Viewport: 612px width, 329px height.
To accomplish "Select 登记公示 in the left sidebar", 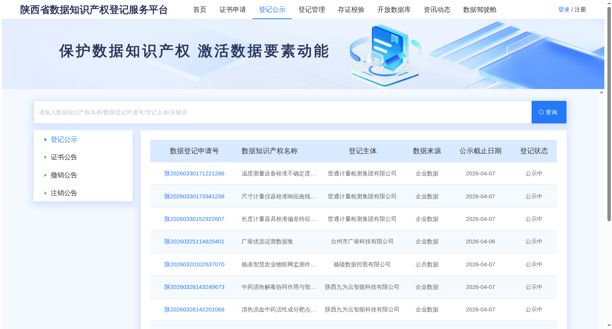I will click(x=64, y=139).
